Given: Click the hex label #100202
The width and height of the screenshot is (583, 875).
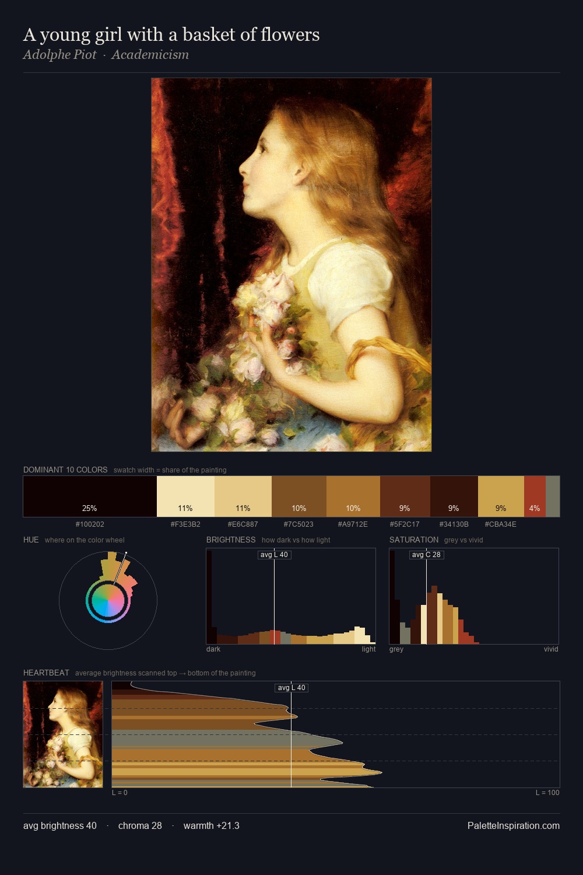Looking at the screenshot, I should point(90,524).
